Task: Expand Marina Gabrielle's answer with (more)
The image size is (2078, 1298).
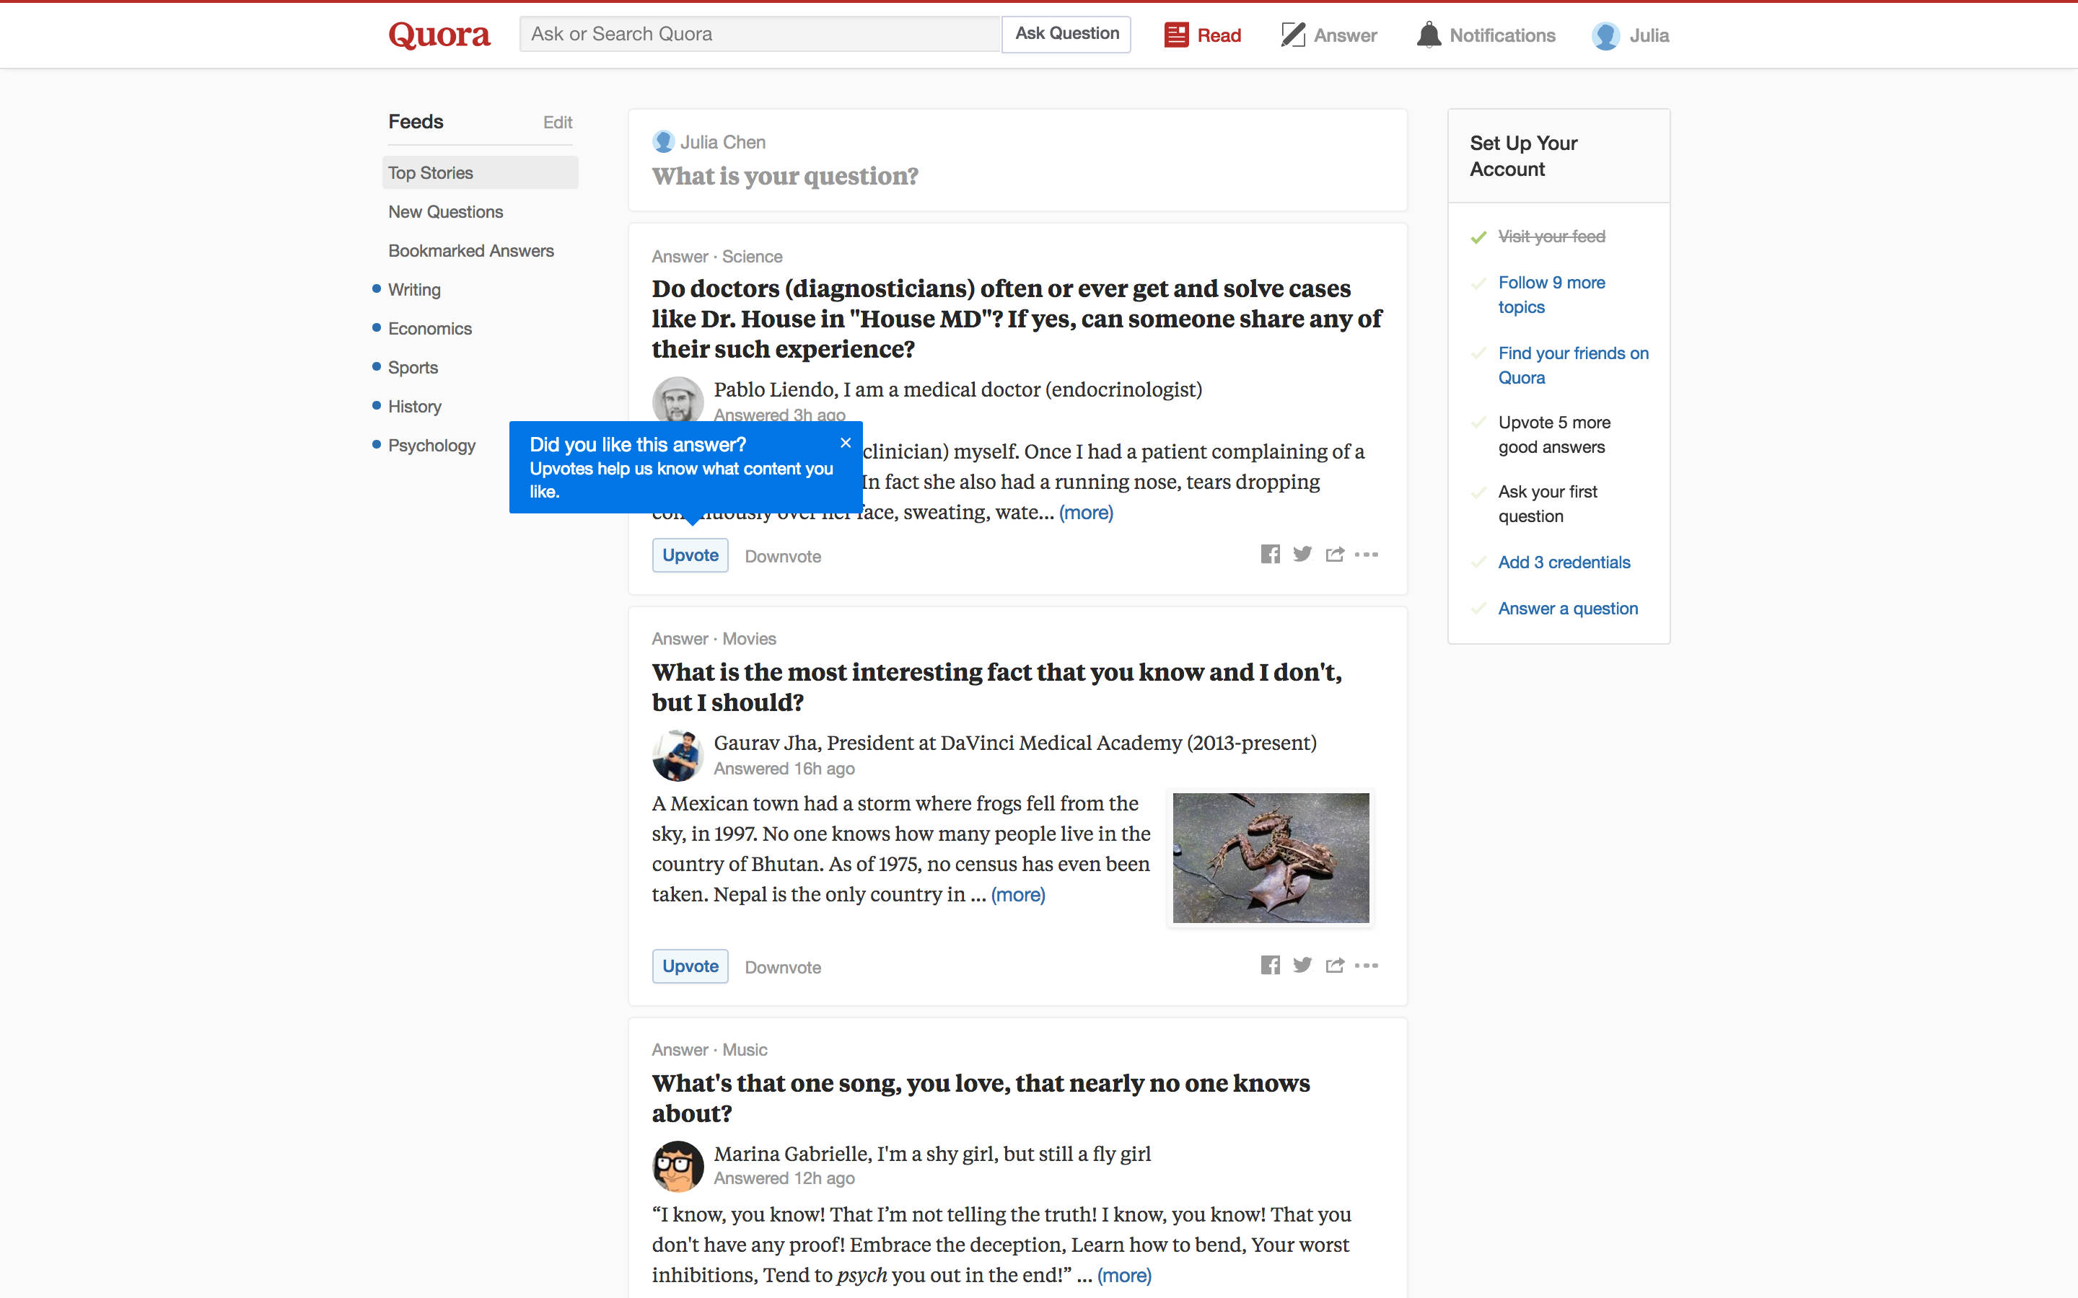Action: 1124,1275
